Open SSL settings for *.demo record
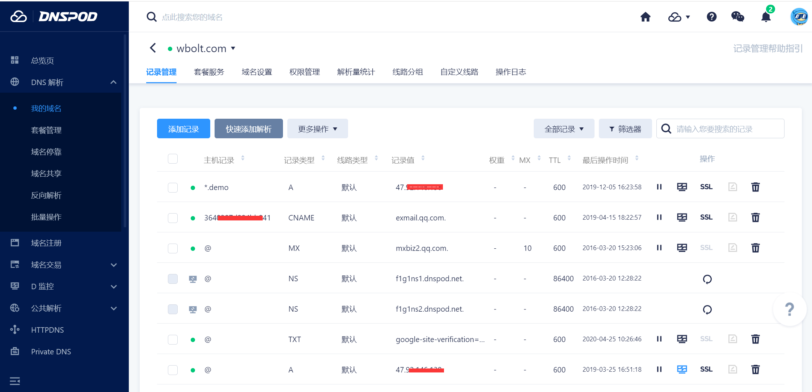The width and height of the screenshot is (812, 392). 706,187
